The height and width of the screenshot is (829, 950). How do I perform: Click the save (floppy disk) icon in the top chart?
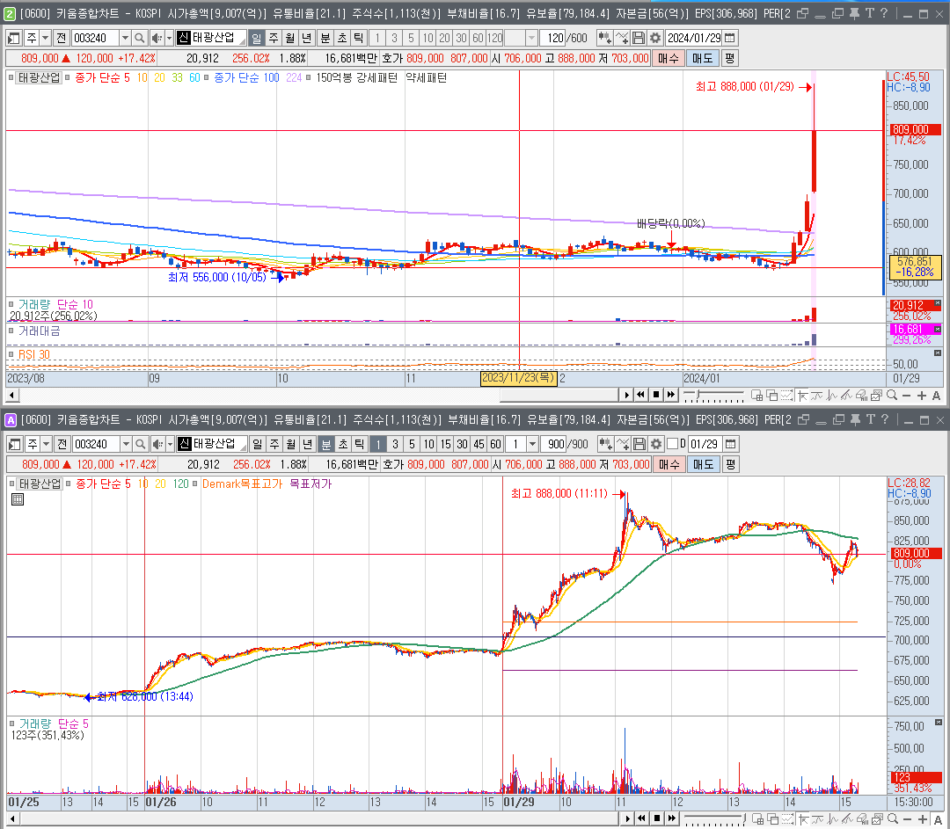click(x=639, y=38)
